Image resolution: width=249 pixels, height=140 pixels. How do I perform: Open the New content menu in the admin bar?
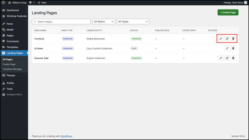click(x=42, y=3)
